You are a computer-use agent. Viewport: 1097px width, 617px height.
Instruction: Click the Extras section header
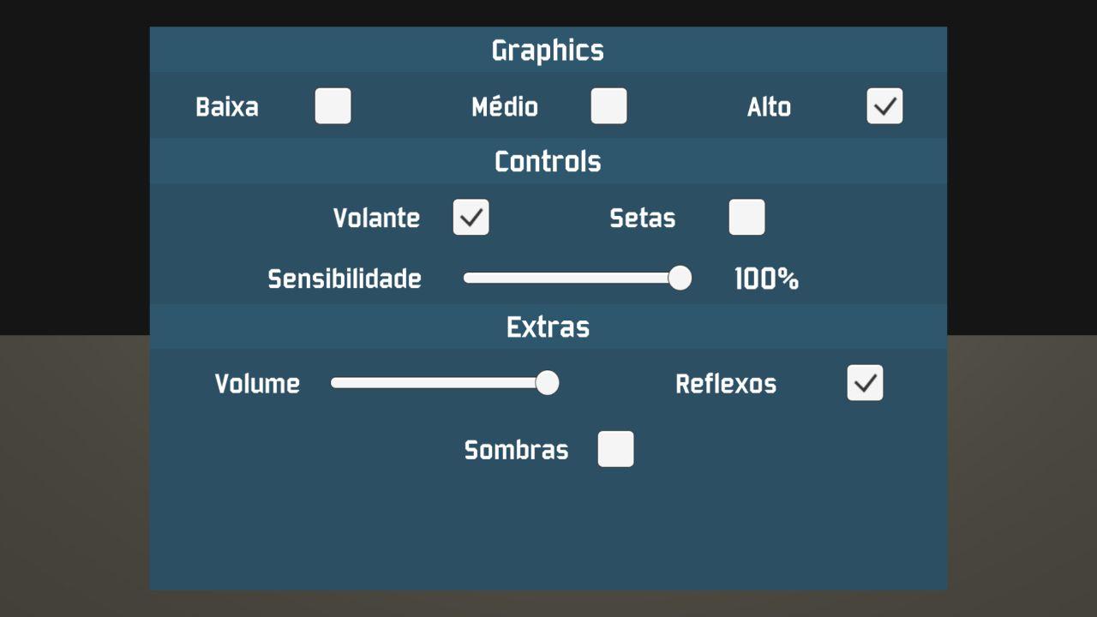tap(548, 326)
